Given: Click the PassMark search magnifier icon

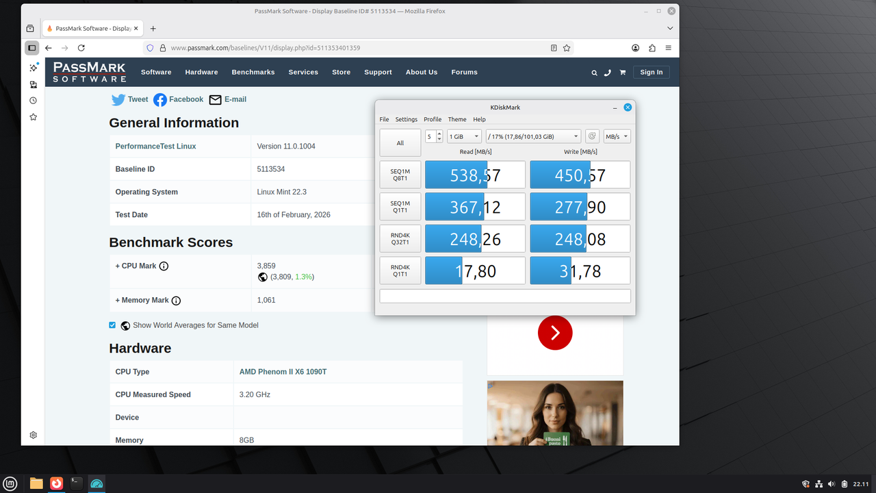Looking at the screenshot, I should [594, 73].
